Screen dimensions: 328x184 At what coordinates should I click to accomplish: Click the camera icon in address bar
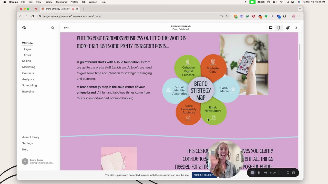click(221, 16)
